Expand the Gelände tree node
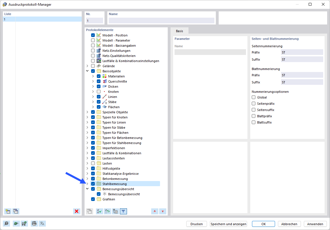Image resolution: width=330 pixels, height=230 pixels. 87,66
